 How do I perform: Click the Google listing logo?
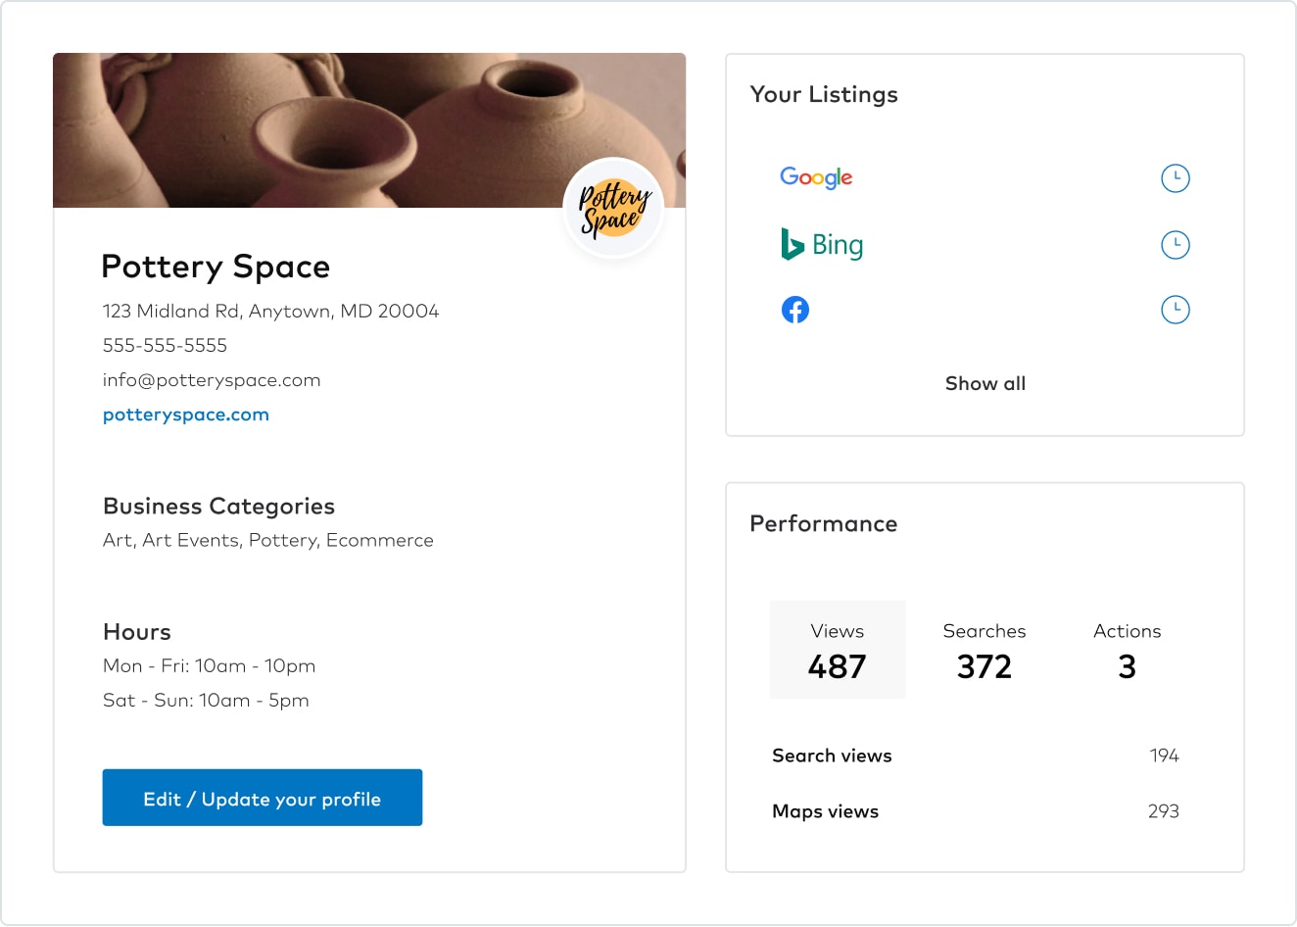(x=816, y=177)
